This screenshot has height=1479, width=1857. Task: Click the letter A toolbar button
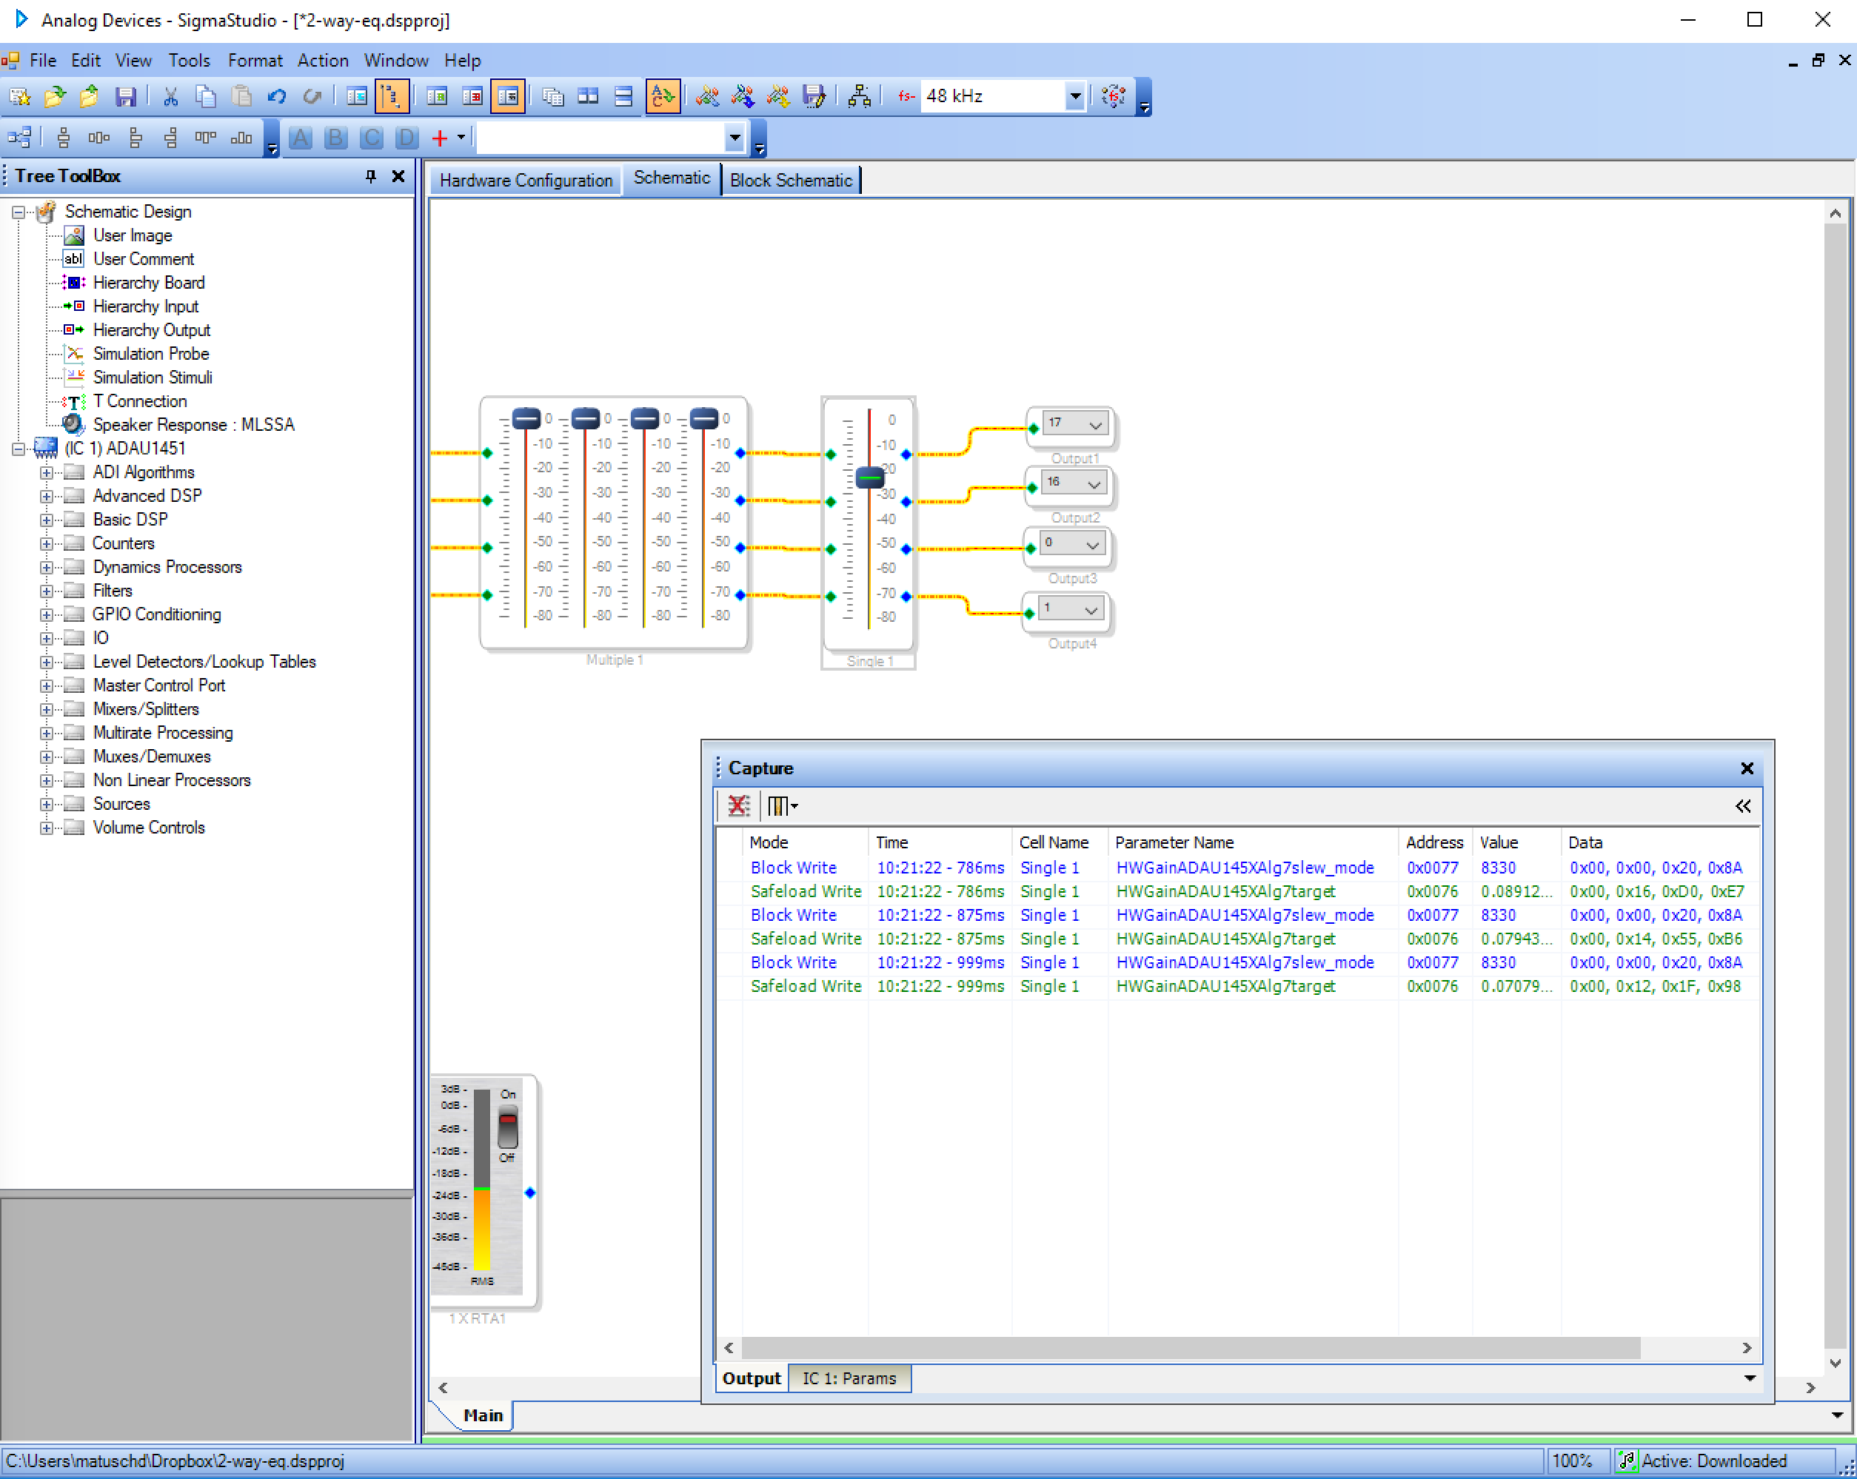(x=300, y=138)
